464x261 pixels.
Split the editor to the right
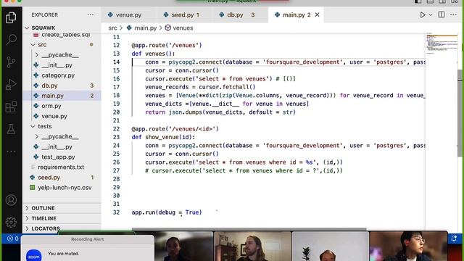pyautogui.click(x=442, y=14)
